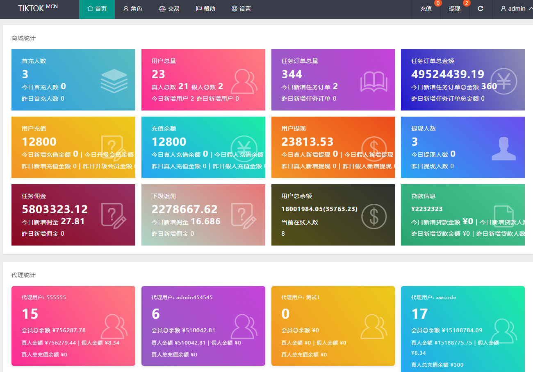Open the 帮助 menu
This screenshot has width=533, height=372.
(x=205, y=9)
